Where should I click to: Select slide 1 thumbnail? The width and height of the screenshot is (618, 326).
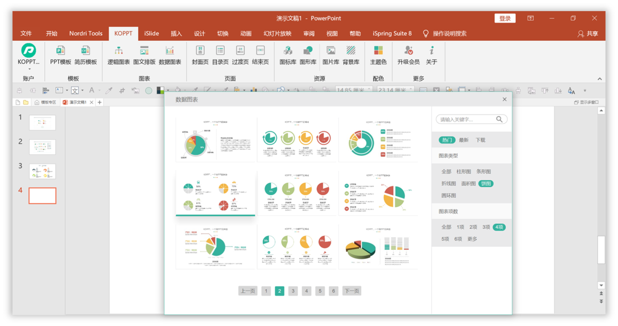tap(42, 122)
